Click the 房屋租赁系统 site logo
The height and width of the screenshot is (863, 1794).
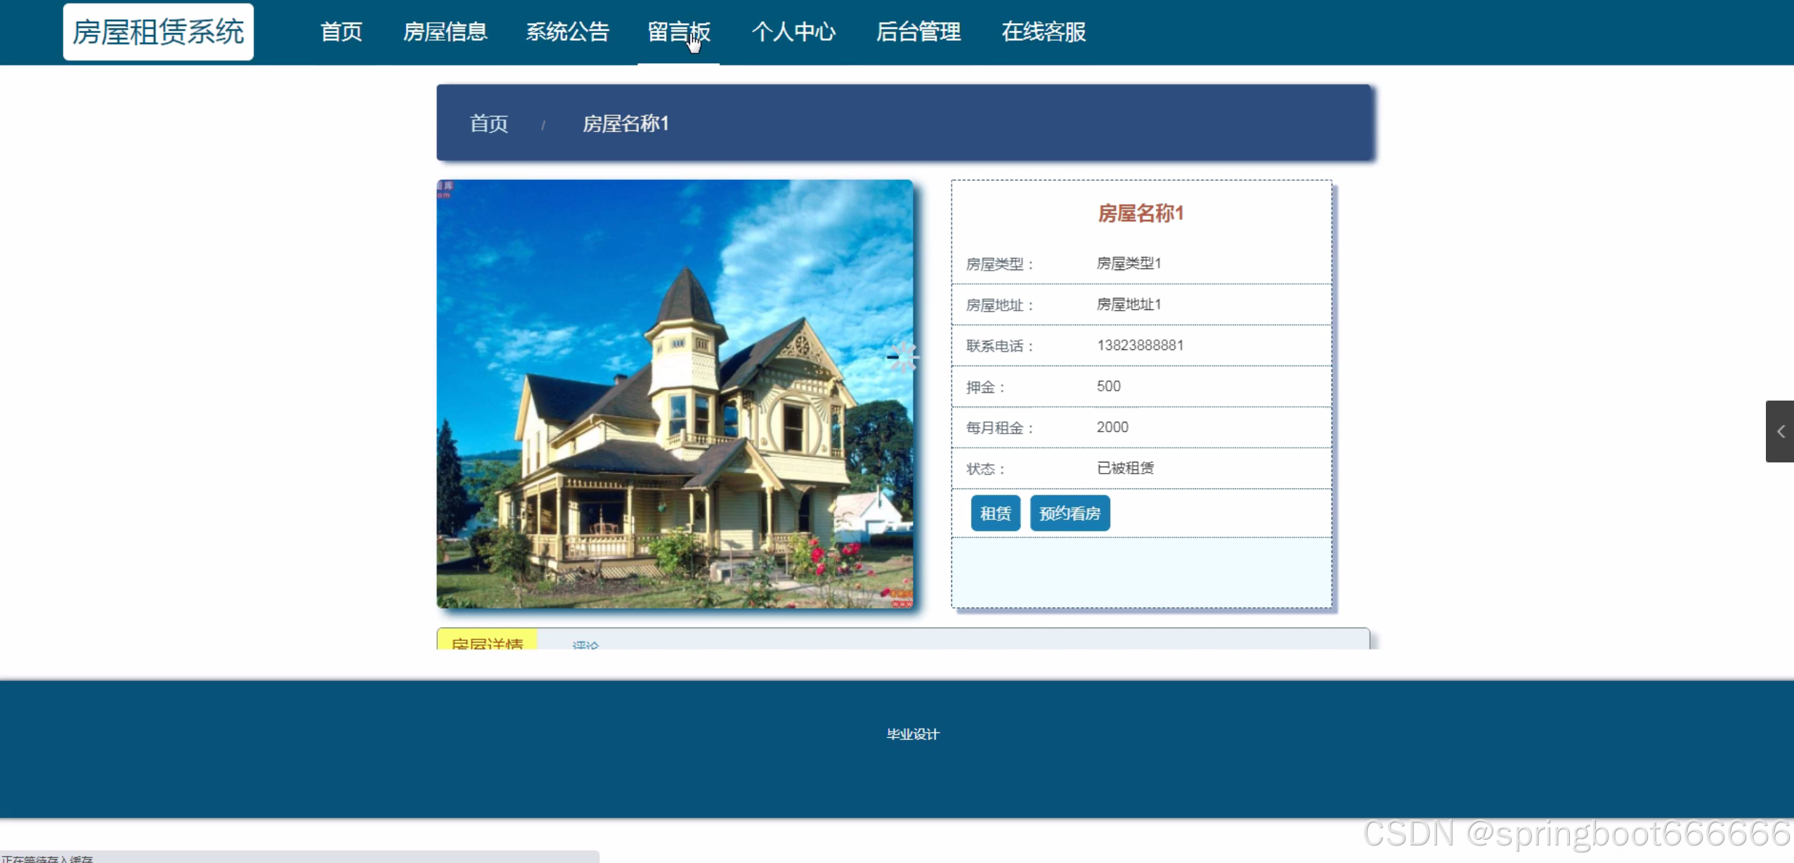(x=158, y=32)
